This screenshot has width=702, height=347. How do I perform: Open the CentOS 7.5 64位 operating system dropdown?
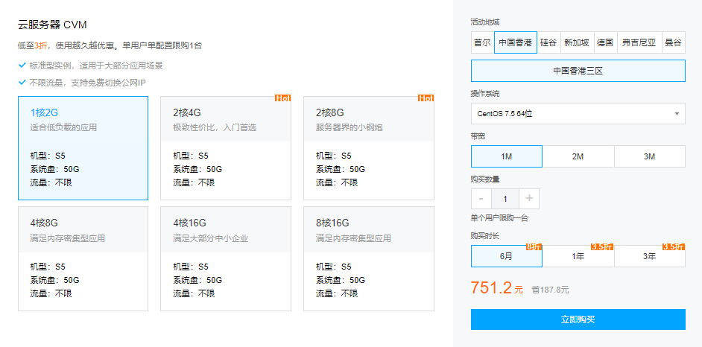point(578,114)
